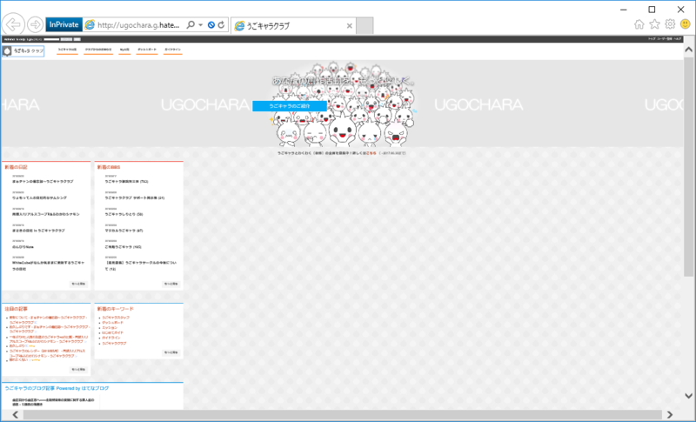Open the address bar dropdown arrow

[x=201, y=25]
